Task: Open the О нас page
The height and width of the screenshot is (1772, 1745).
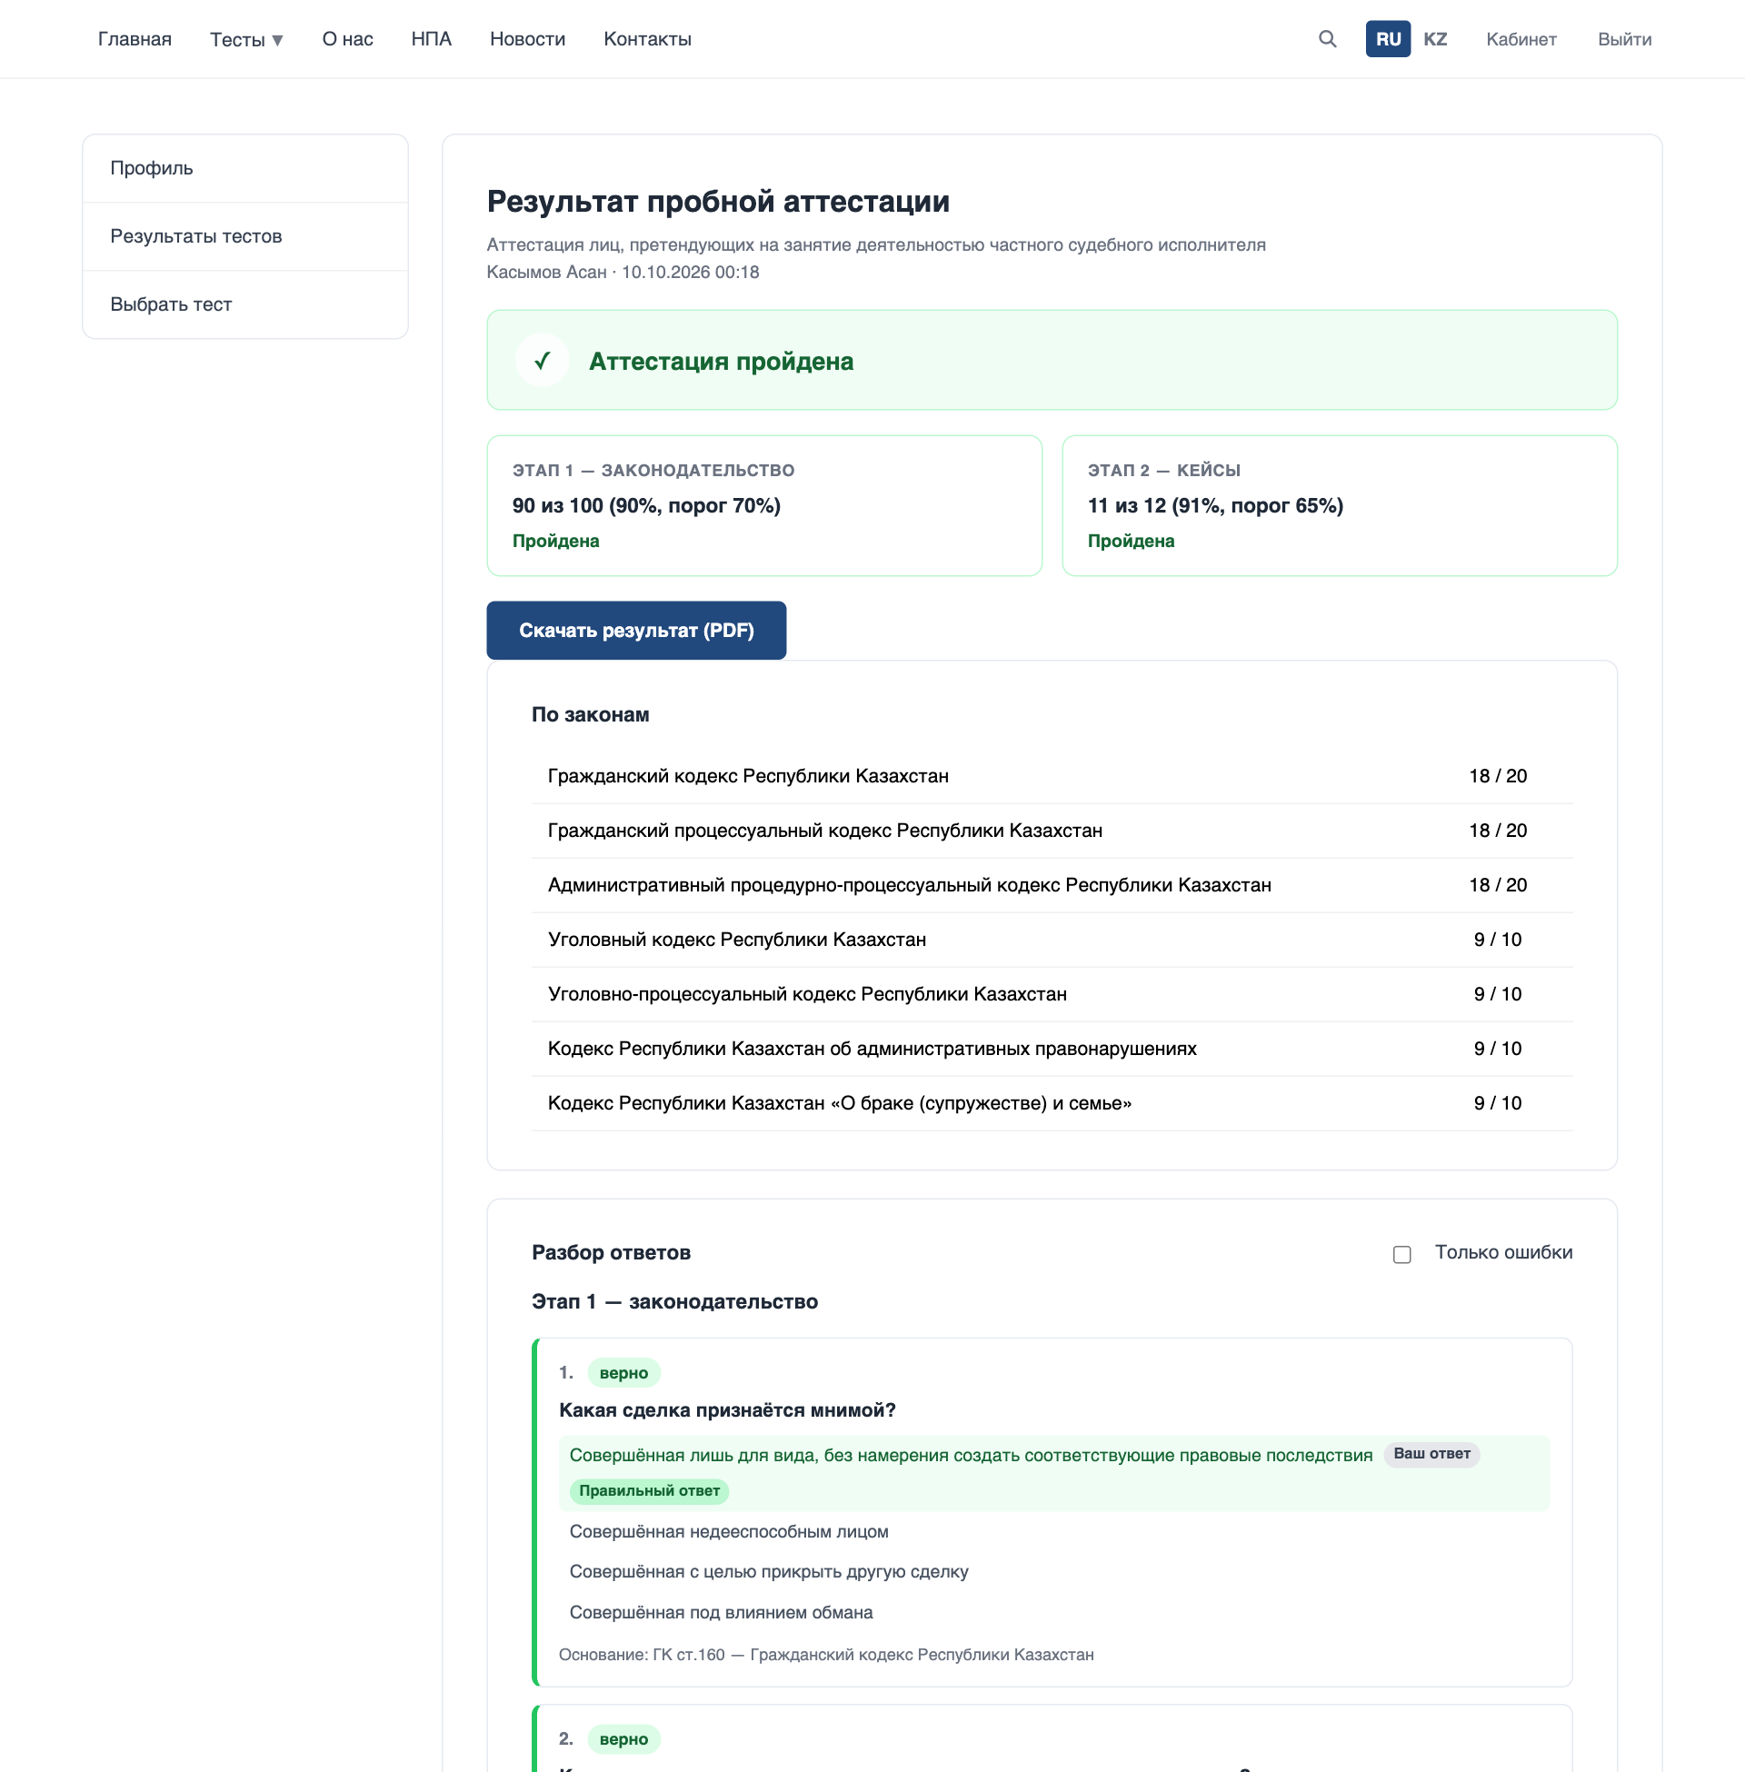Action: point(347,39)
